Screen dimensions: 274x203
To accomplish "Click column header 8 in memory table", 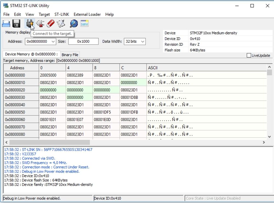I will (x=106, y=68).
